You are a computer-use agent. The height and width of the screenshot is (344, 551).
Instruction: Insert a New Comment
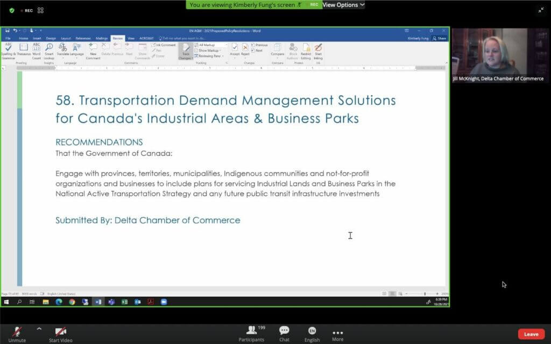pos(93,51)
